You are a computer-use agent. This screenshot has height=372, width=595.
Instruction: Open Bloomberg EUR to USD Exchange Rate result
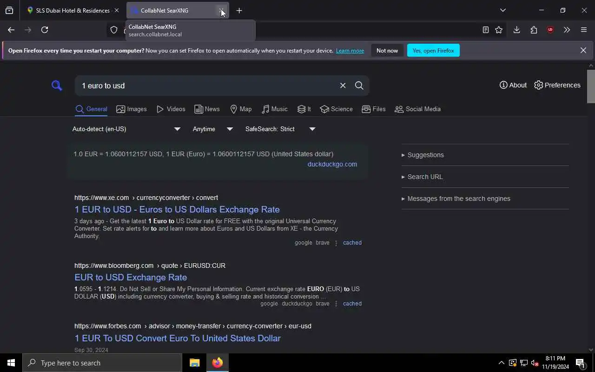coord(131,277)
